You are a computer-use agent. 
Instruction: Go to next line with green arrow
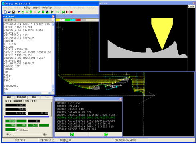coord(106,134)
